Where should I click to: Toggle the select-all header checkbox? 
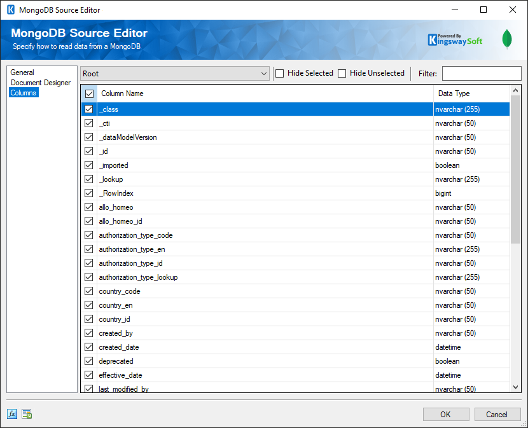[x=89, y=93]
